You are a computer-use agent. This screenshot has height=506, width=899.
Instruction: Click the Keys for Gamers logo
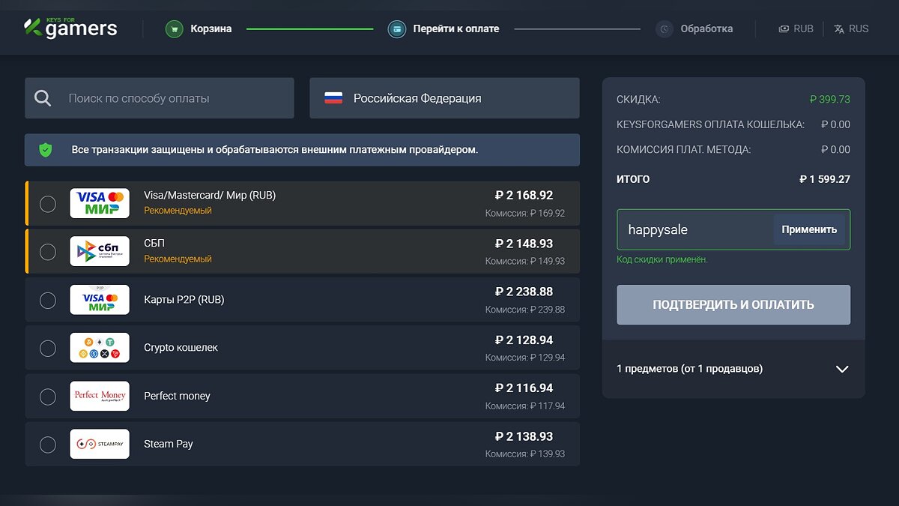coord(71,28)
